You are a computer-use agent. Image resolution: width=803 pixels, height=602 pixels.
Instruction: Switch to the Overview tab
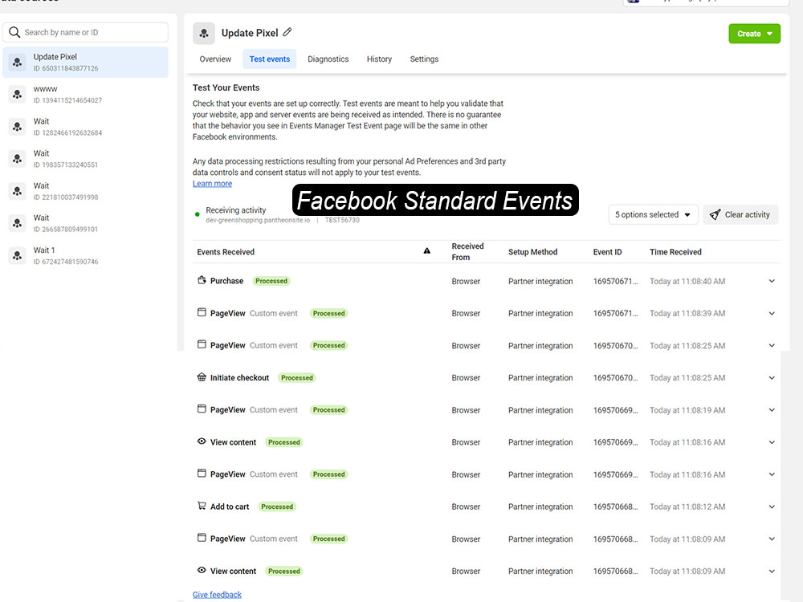215,59
